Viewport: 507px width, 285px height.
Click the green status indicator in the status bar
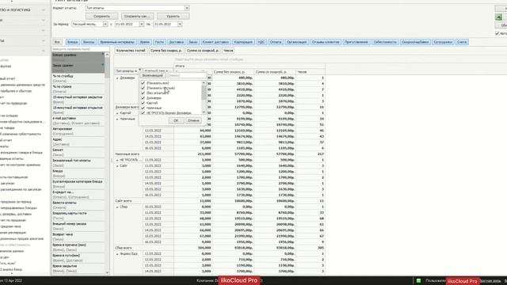tap(418, 280)
